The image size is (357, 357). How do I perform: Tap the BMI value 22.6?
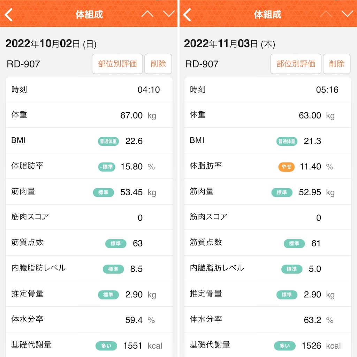click(134, 141)
